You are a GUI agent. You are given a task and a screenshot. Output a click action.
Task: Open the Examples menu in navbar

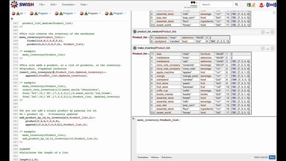click(68, 4)
